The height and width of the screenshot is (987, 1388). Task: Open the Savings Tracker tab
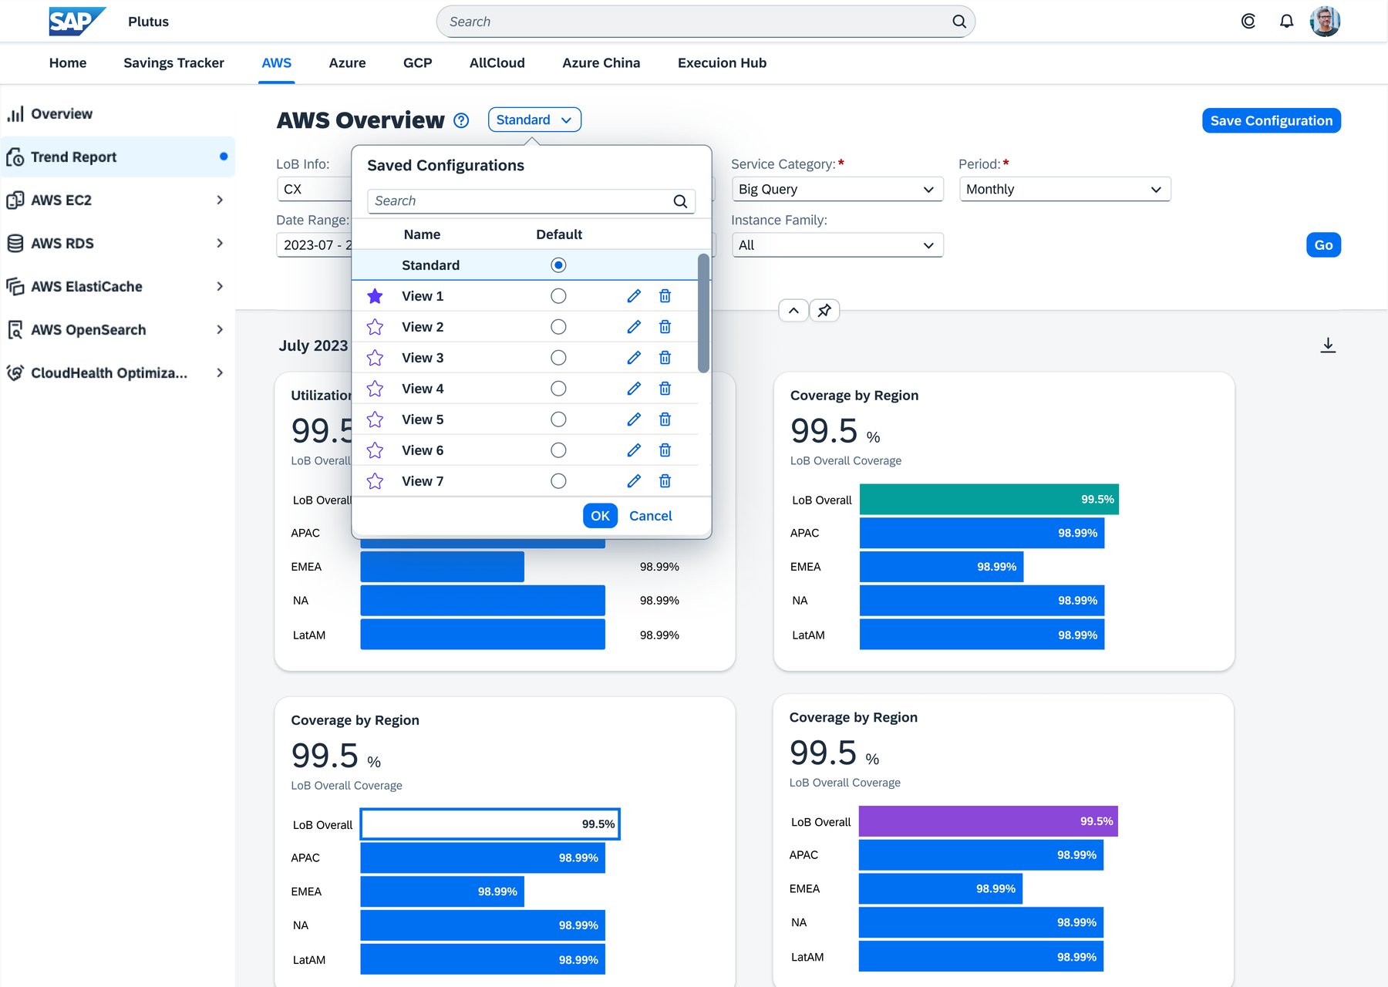173,63
